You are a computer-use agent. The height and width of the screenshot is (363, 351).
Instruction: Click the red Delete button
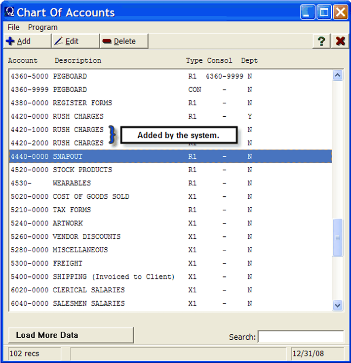[124, 41]
